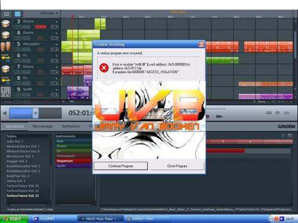
Task: Click the conga icon on Percussion track 5
Action: [5, 46]
